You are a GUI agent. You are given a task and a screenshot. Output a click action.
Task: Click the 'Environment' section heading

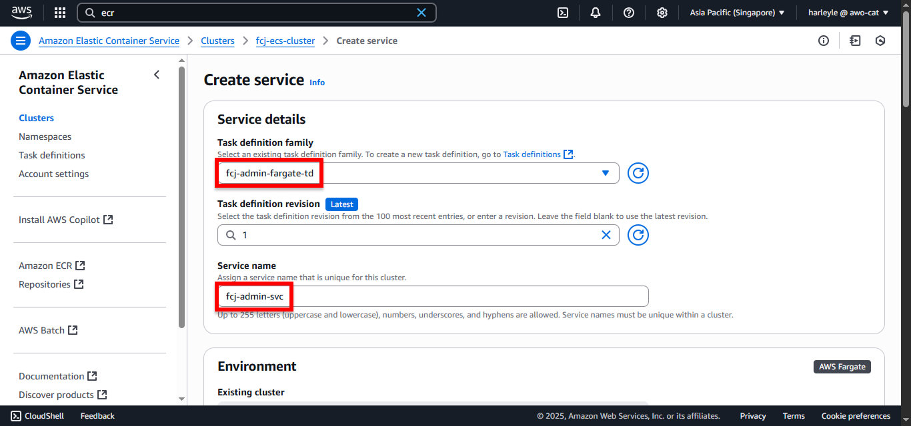pos(257,366)
